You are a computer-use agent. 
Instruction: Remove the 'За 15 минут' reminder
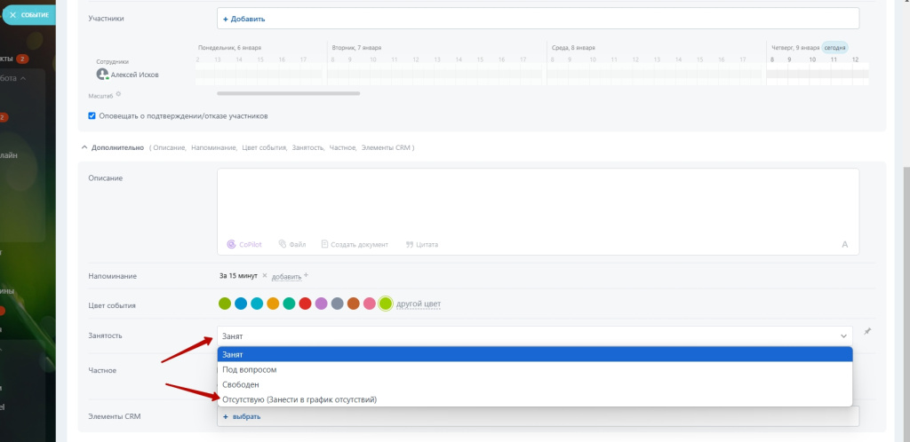click(x=265, y=276)
